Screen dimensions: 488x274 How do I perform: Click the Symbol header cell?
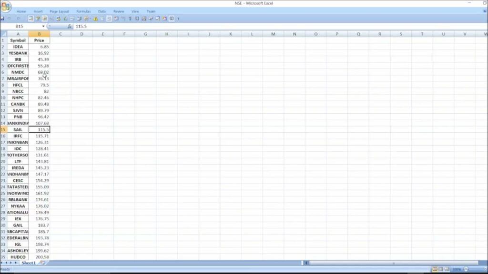18,40
